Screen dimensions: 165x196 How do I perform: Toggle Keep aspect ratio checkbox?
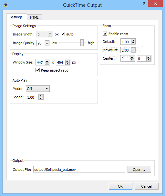(37, 70)
